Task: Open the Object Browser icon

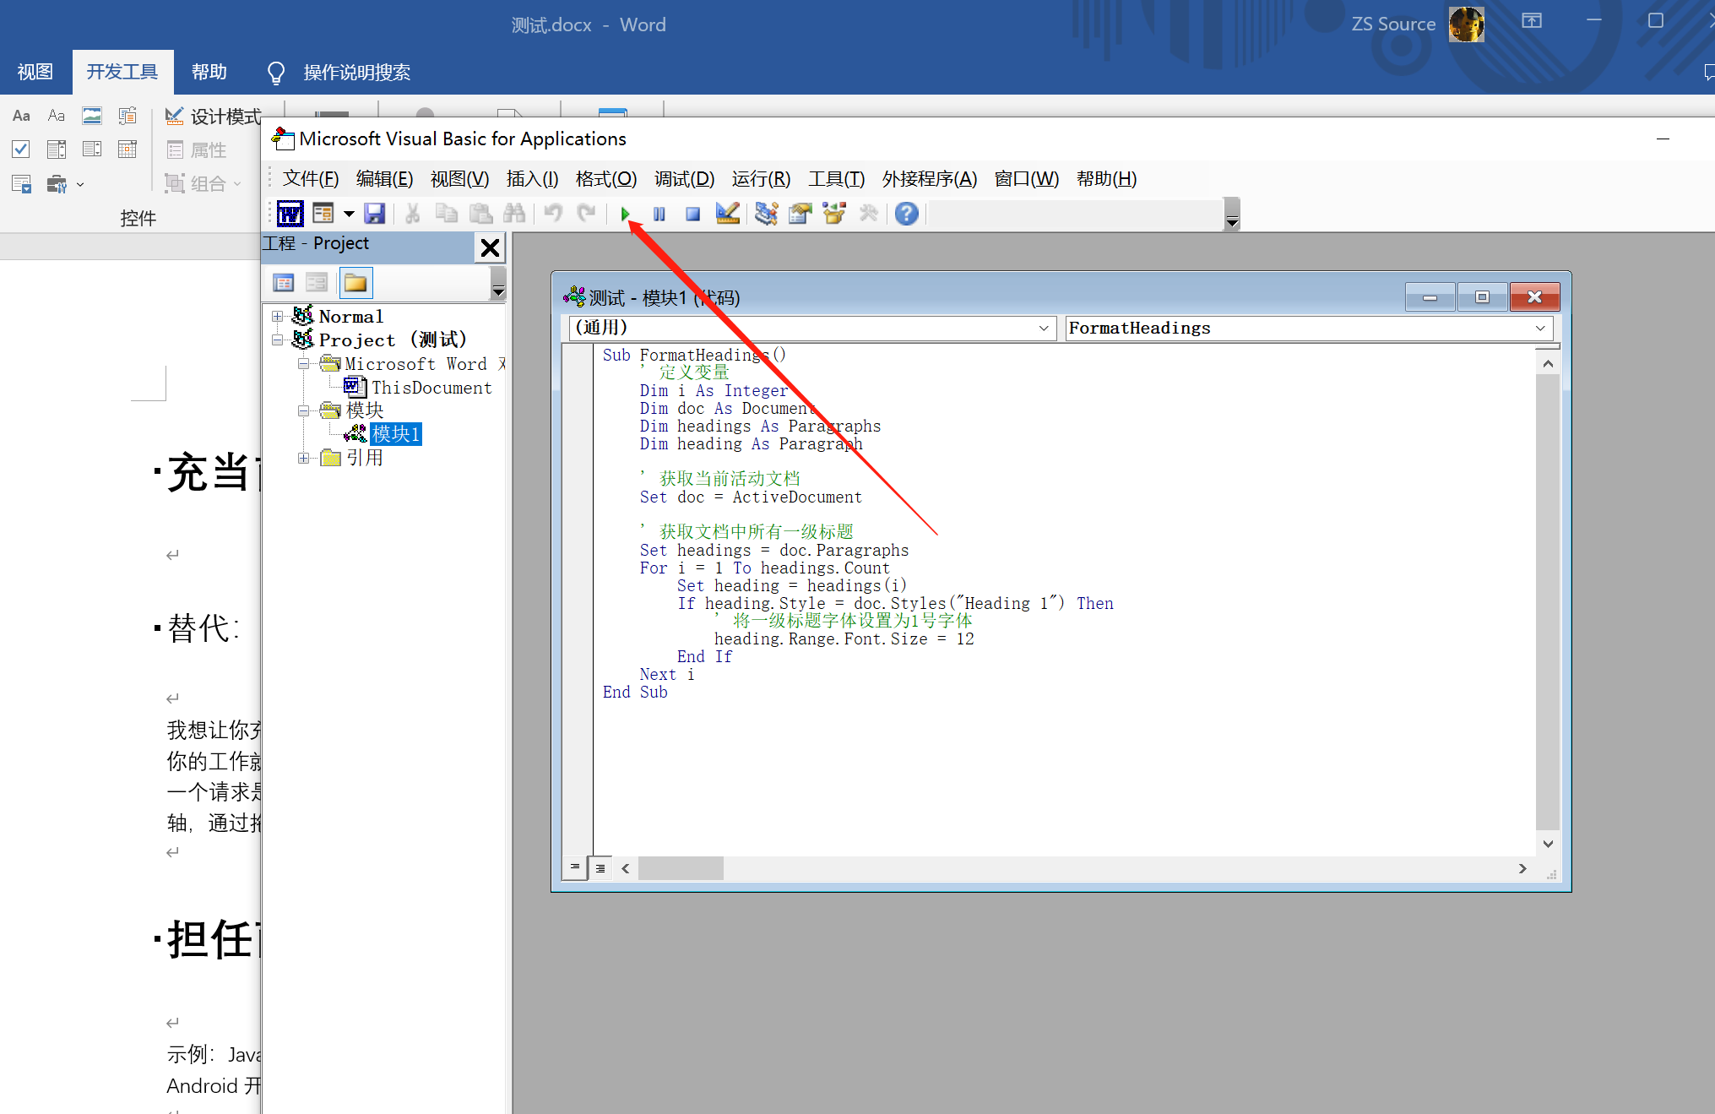Action: click(x=834, y=214)
